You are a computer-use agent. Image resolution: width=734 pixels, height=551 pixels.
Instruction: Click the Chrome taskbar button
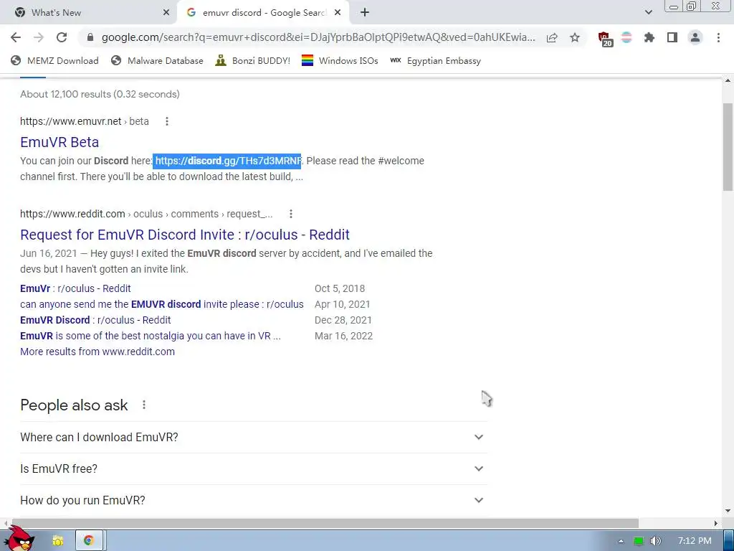[89, 541]
